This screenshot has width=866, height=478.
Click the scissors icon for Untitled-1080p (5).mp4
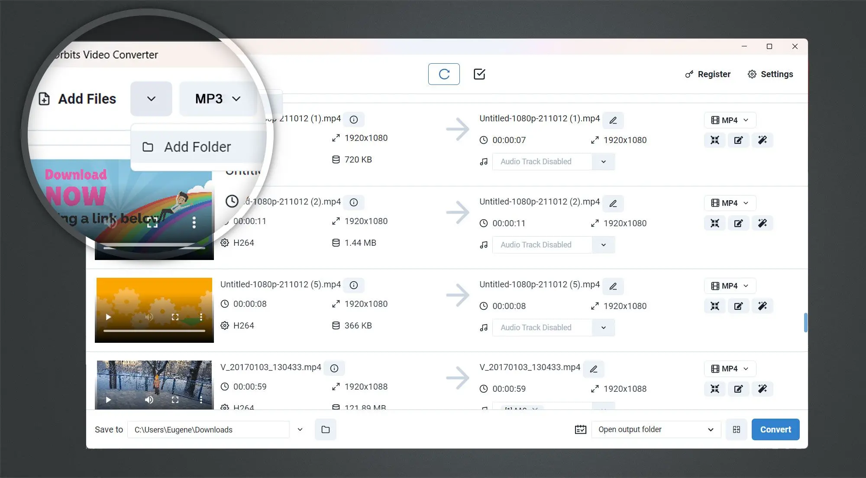click(x=715, y=306)
